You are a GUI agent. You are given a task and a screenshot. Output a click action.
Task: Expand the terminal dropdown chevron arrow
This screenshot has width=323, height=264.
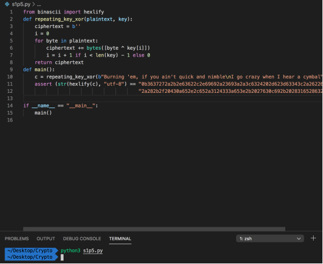(299, 239)
